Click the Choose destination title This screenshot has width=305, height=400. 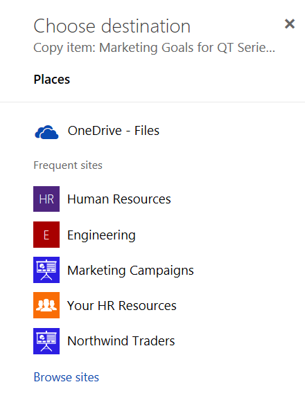click(112, 26)
